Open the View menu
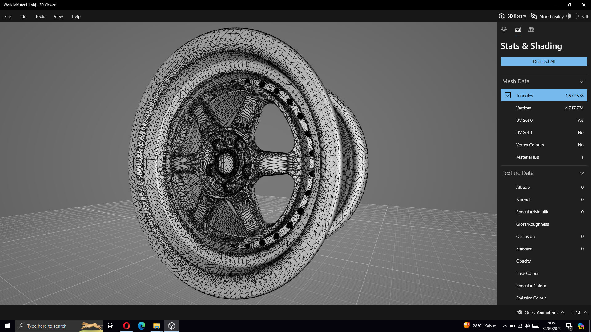 [58, 16]
